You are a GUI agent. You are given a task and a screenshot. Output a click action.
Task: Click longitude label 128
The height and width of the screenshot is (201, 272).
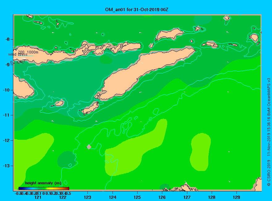212,197
